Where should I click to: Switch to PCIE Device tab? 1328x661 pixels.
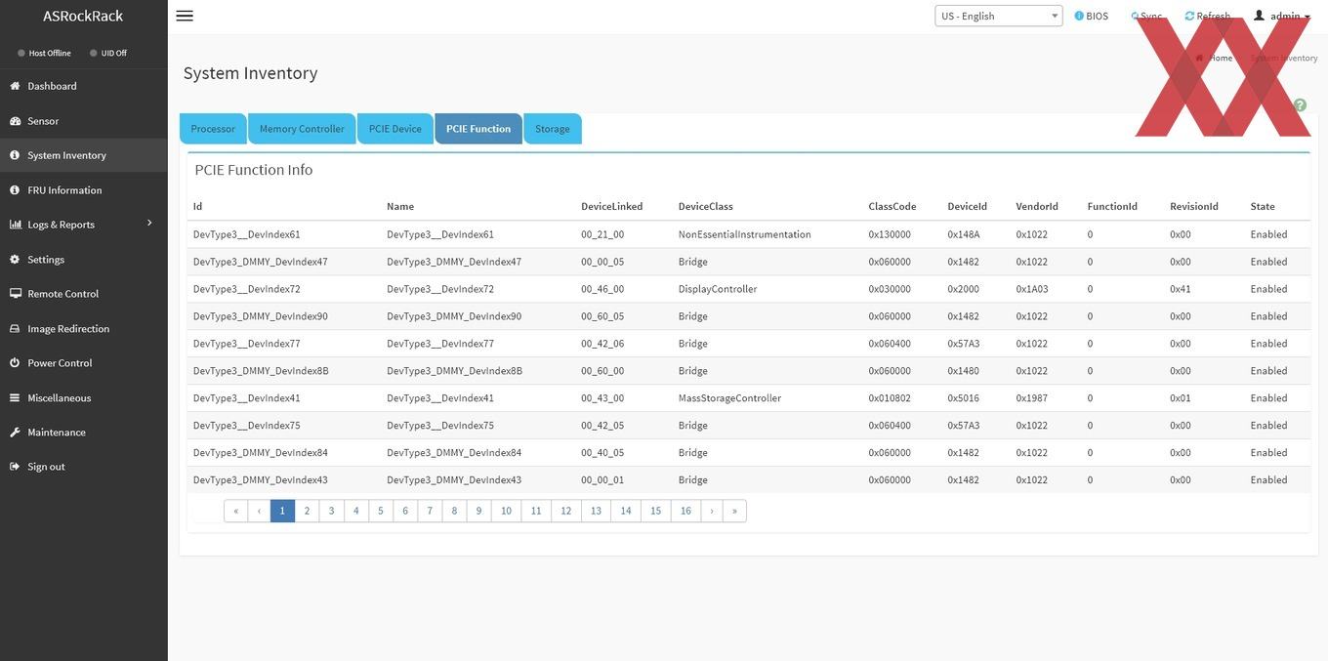point(395,129)
